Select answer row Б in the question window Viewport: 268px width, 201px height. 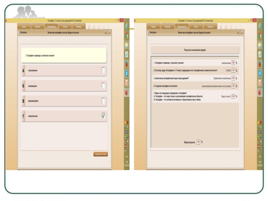point(64,86)
